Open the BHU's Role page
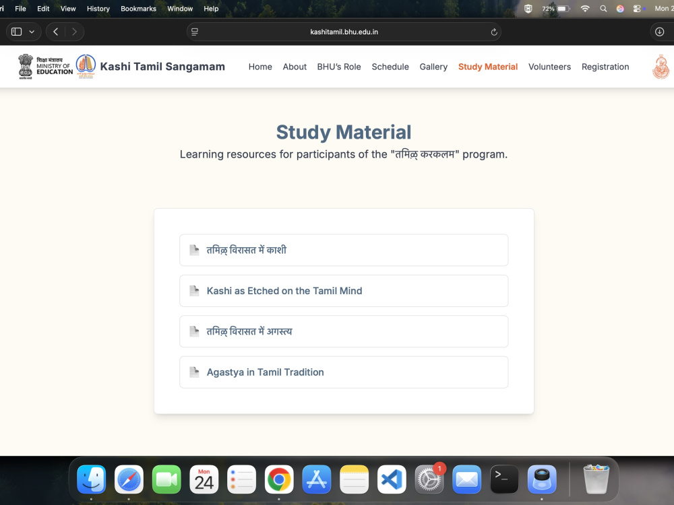 [x=339, y=67]
